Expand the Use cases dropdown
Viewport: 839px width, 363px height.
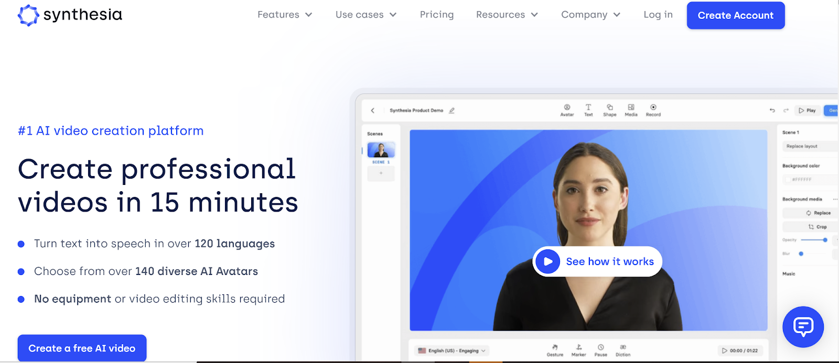[365, 15]
